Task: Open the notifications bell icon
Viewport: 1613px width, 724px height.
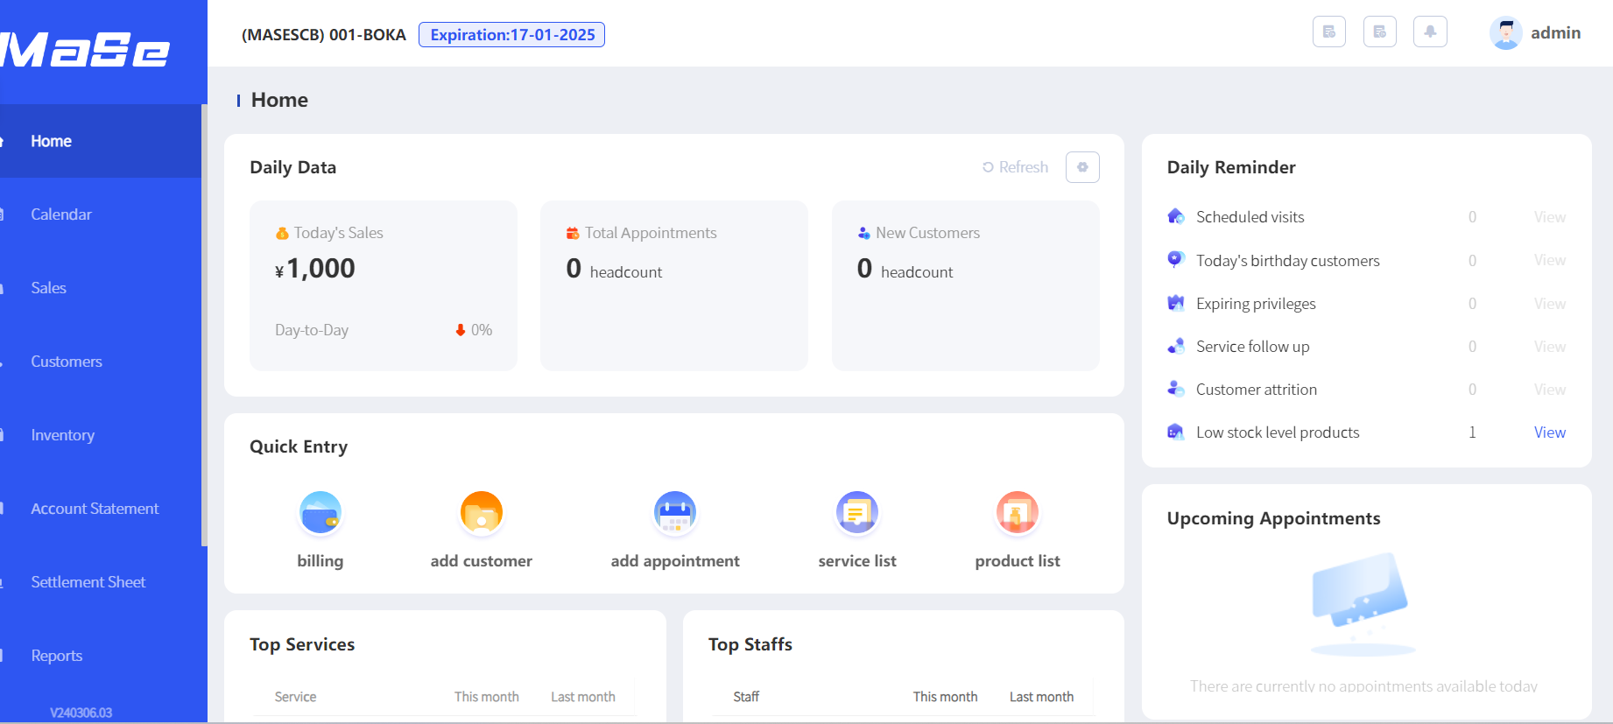Action: coord(1430,32)
